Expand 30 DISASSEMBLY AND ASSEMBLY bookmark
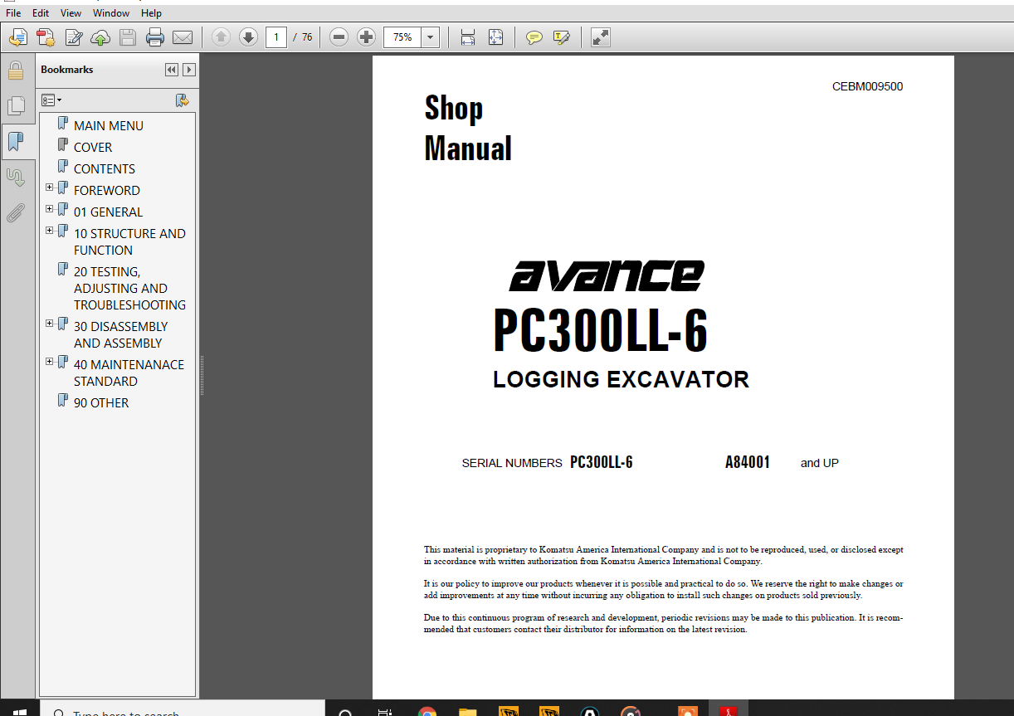 (x=50, y=324)
